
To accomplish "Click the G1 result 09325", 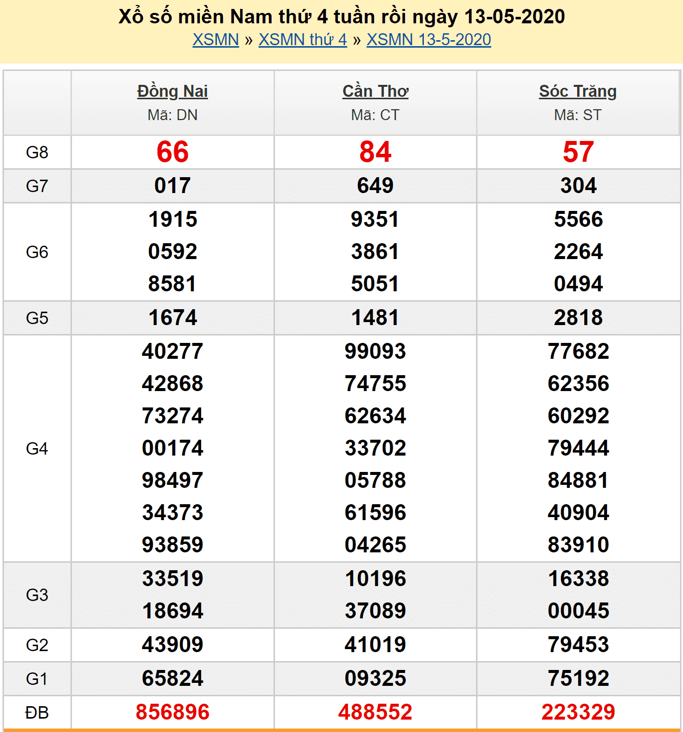I will 375,678.
